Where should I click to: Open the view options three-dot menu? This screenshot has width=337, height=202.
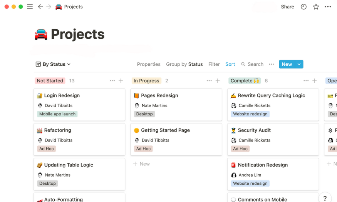point(271,64)
